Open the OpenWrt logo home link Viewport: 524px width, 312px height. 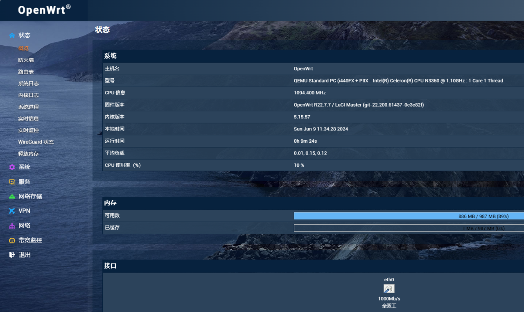[x=44, y=10]
